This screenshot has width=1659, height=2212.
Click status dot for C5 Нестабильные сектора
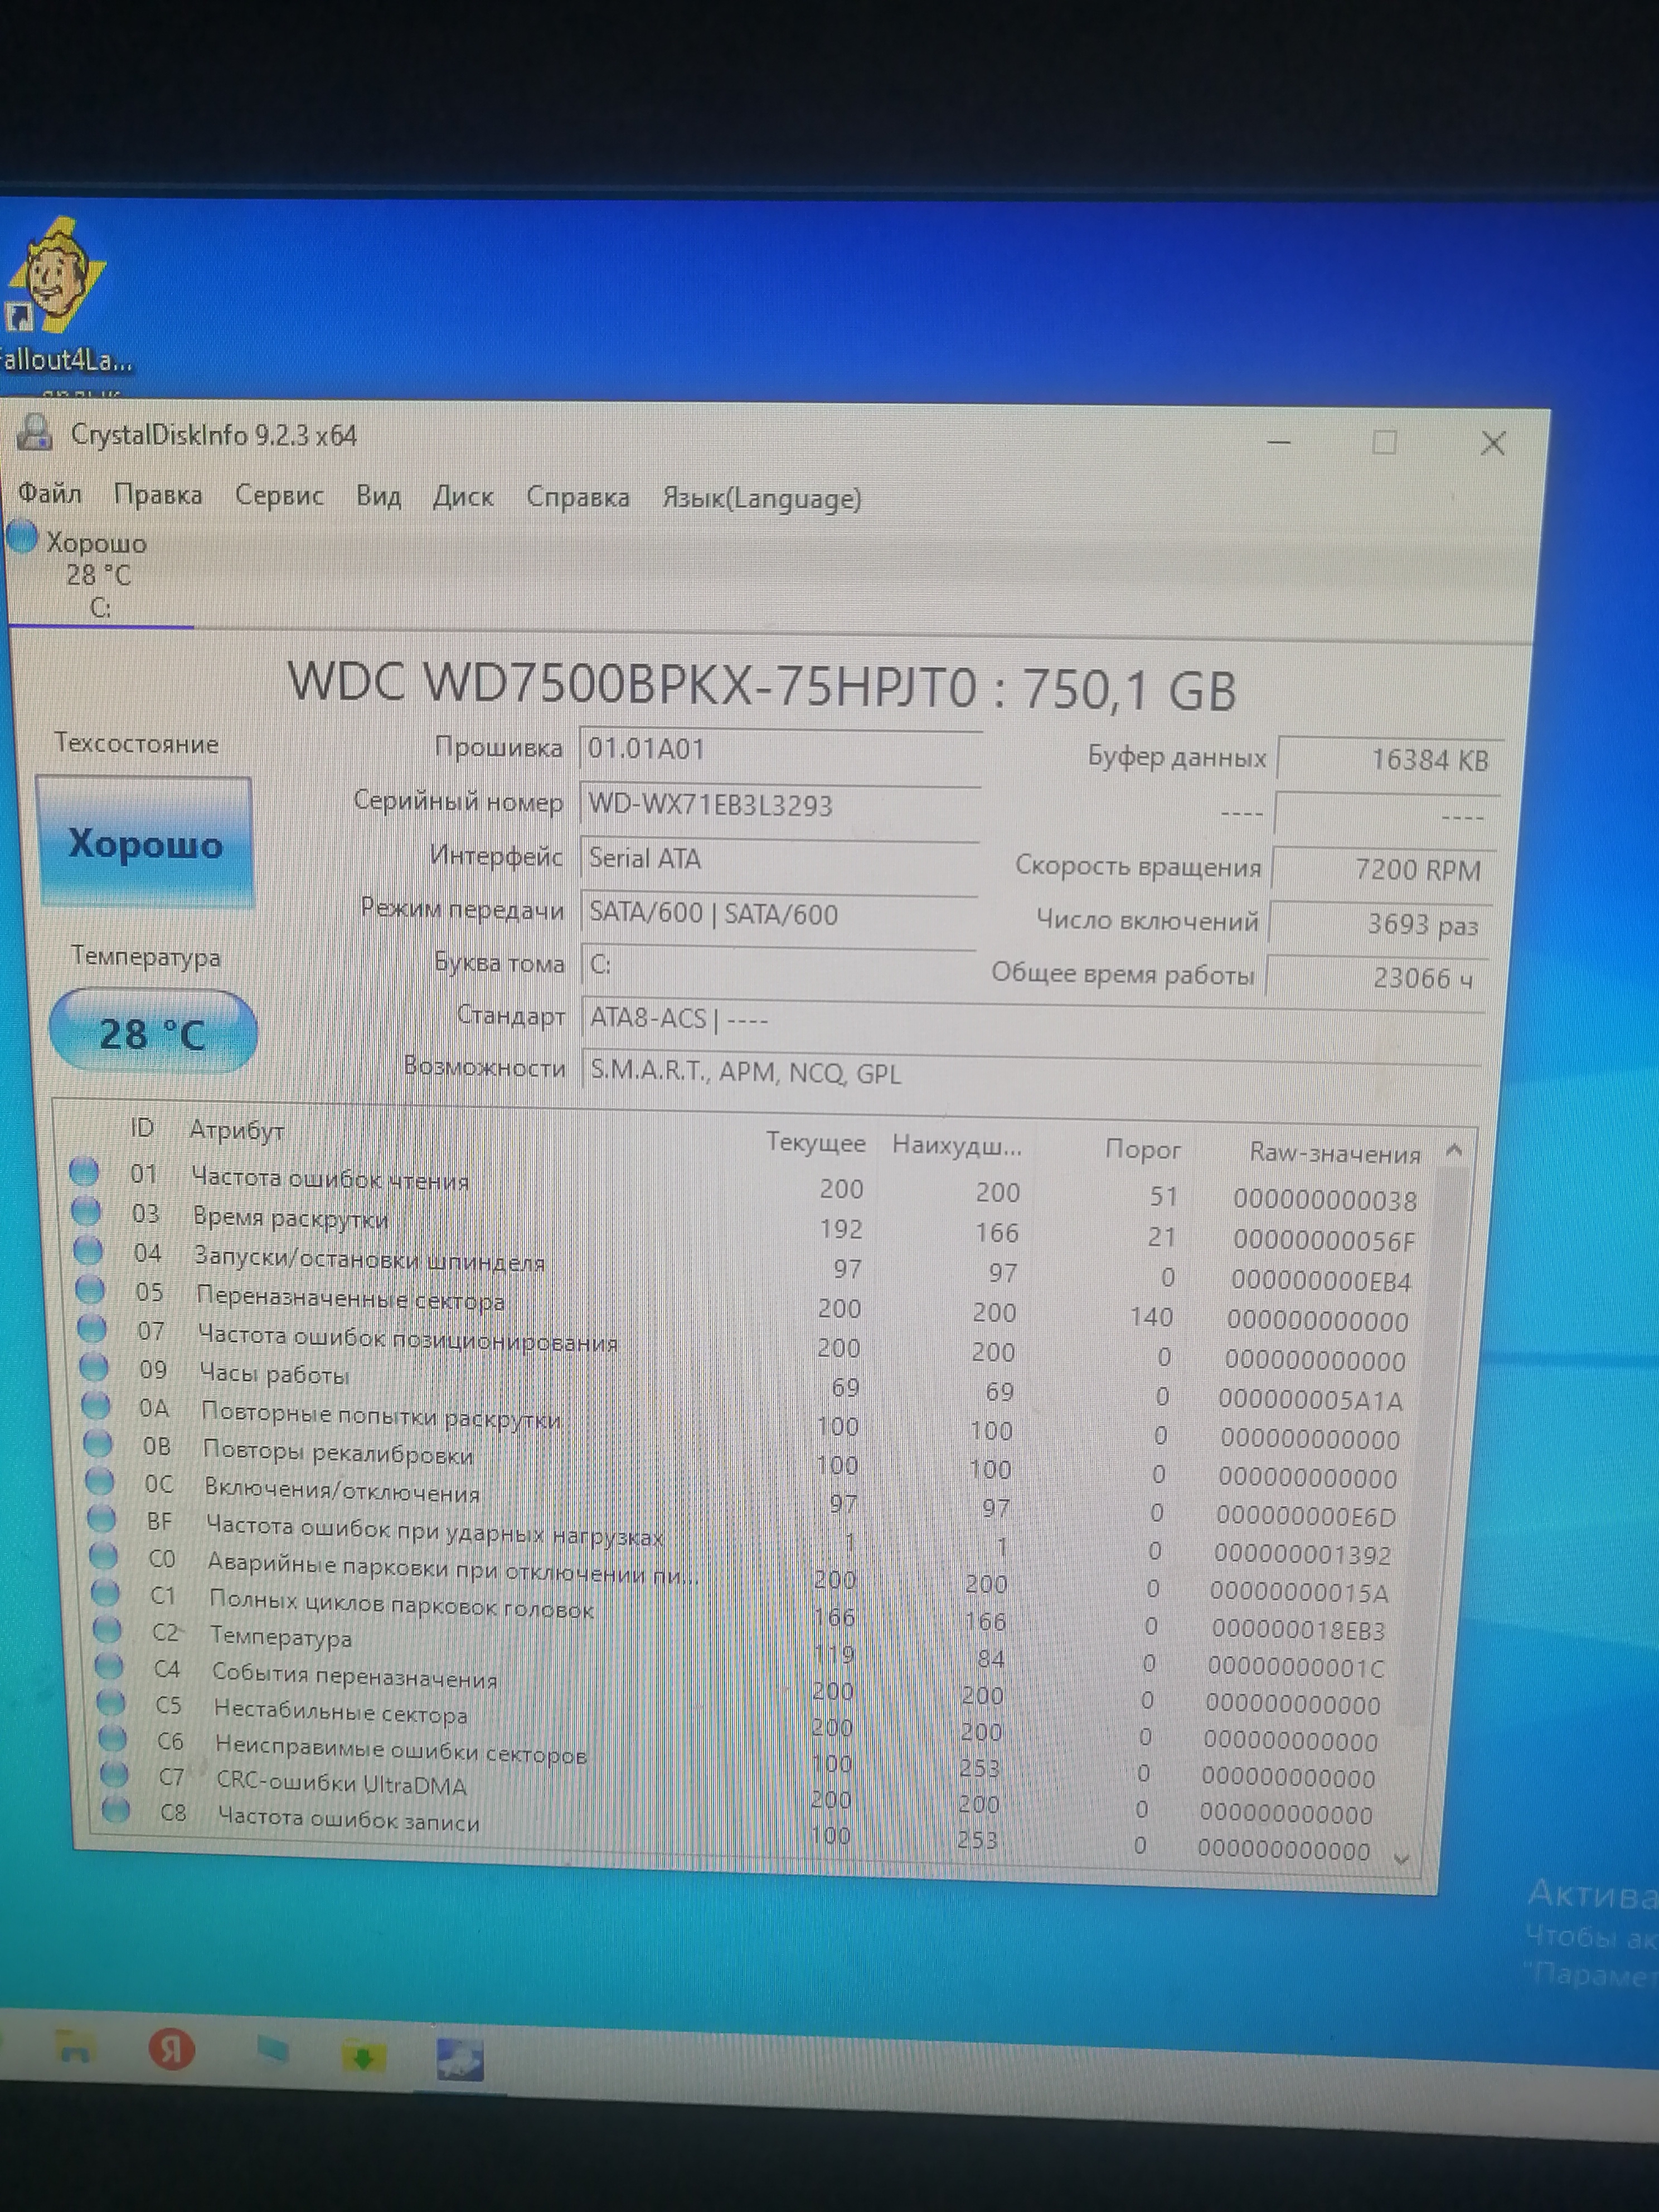point(111,1702)
